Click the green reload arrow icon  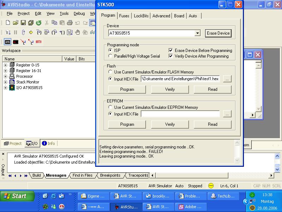[x=39, y=23]
